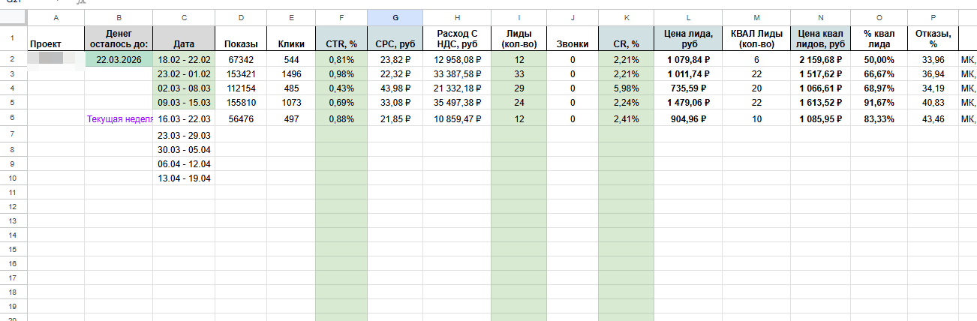Click the lead price cell 735,59 ₽
977x321 pixels.
687,88
